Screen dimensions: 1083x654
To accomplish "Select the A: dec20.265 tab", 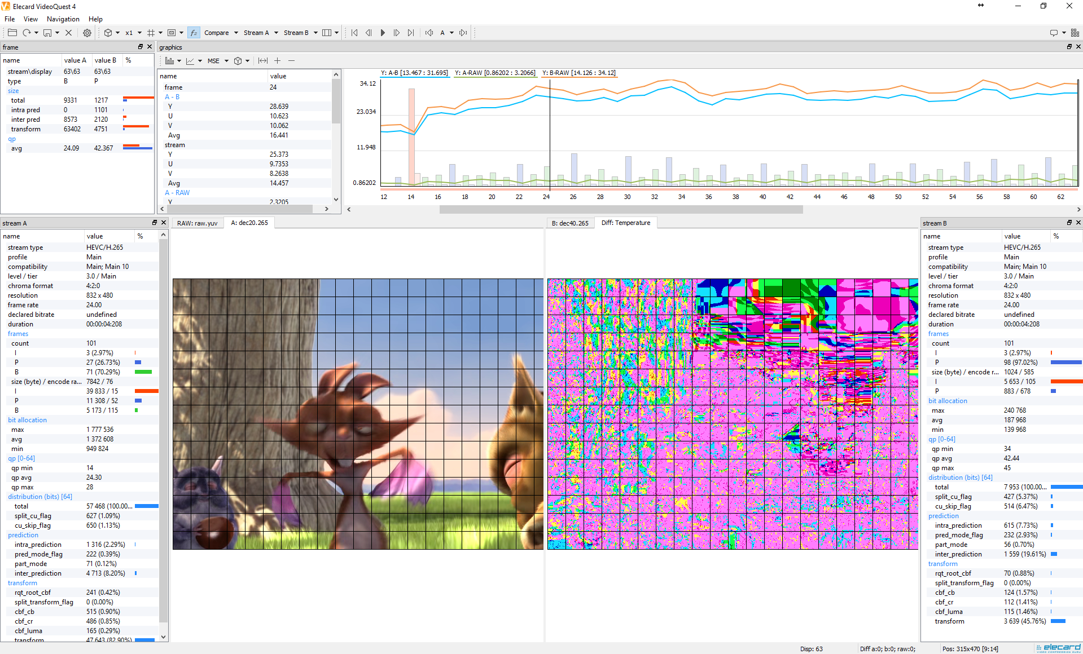I will (249, 223).
